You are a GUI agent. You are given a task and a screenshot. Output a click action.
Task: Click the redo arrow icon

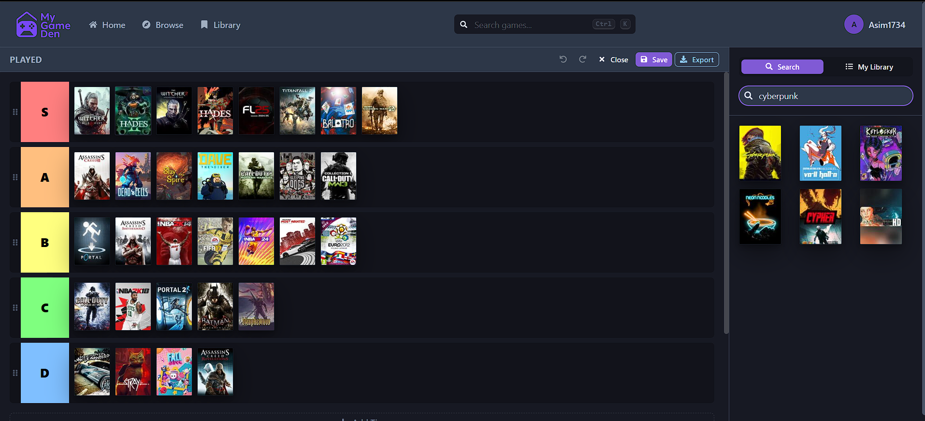(x=582, y=59)
